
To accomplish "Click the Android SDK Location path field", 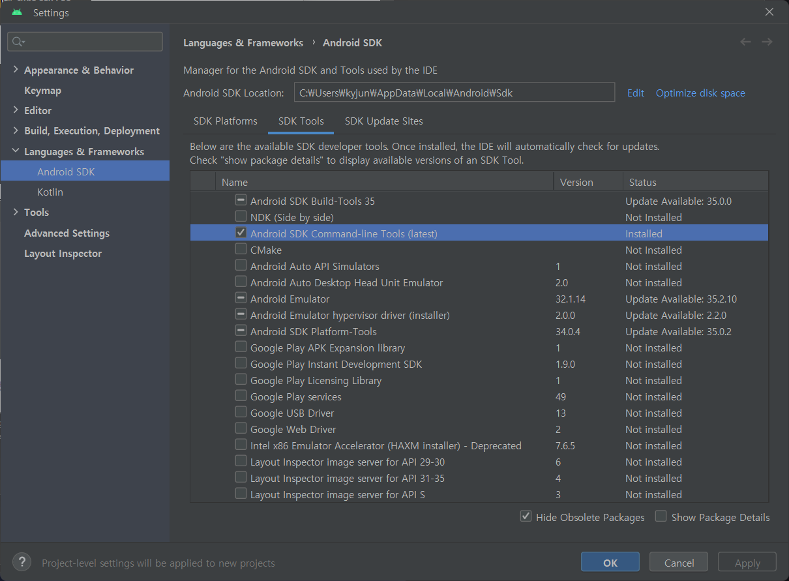I will tap(454, 93).
